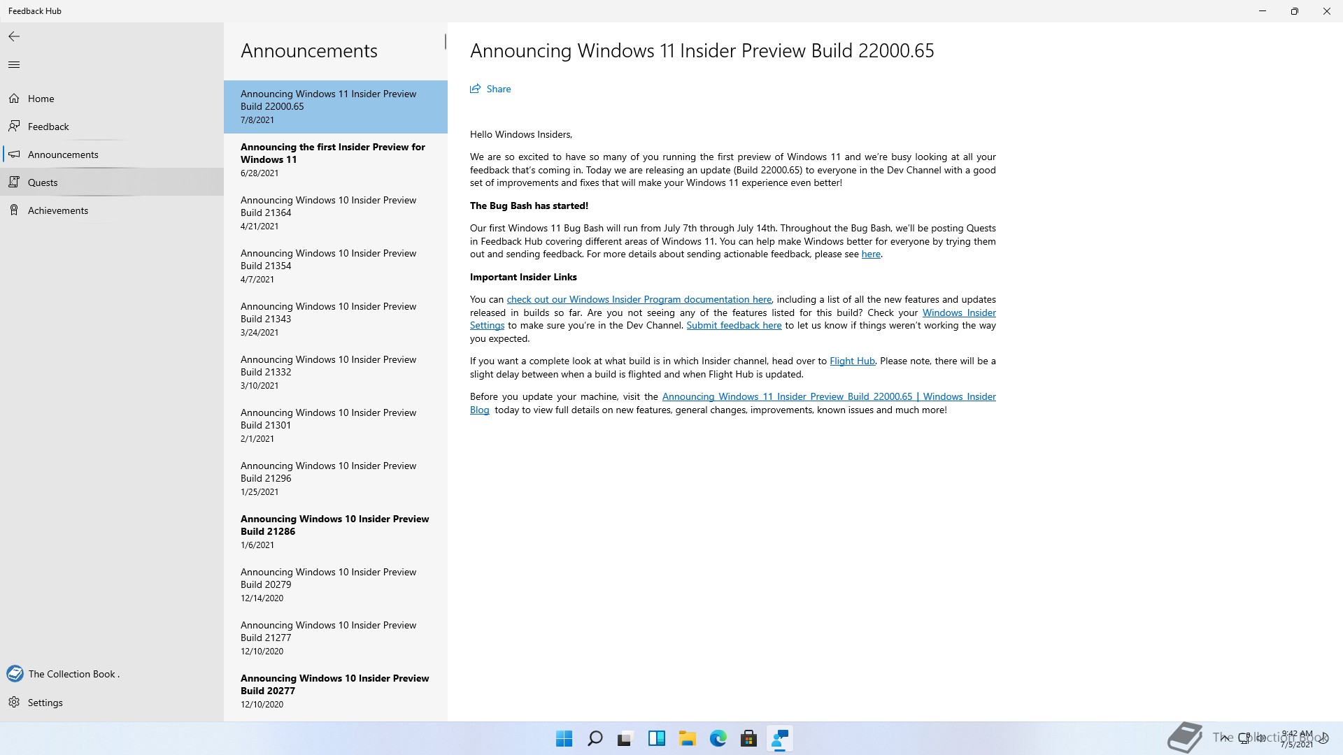Toggle the hamburger navigation menu
This screenshot has height=755, width=1343.
14,65
